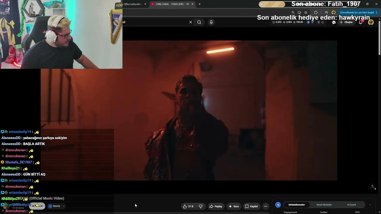Click the vidIQ 3,163 views stat
381x214 pixels.
287,22
